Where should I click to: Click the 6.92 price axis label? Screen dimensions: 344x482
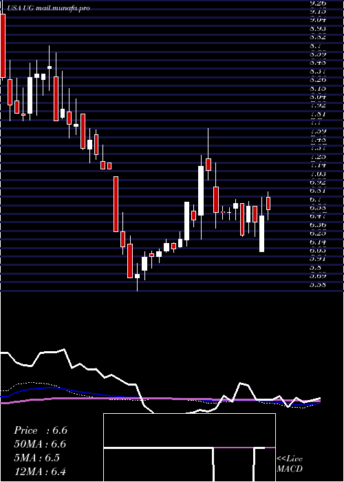click(x=318, y=182)
